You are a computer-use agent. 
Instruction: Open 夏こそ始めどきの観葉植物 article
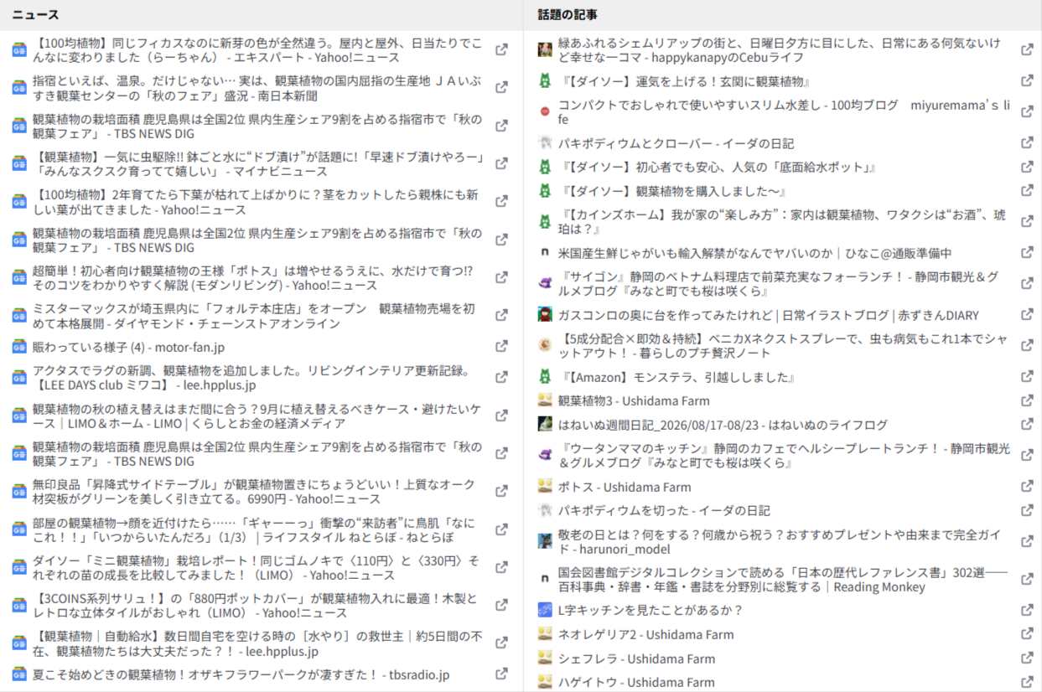point(241,674)
